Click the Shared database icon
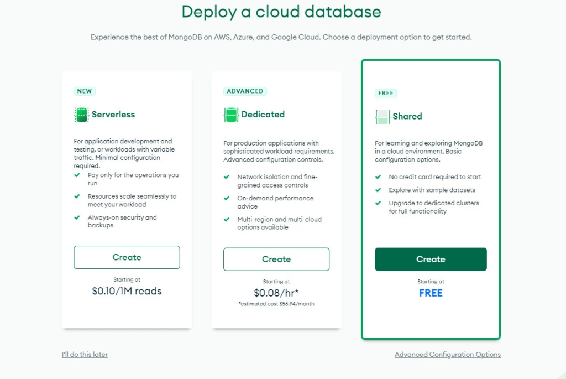 (382, 117)
